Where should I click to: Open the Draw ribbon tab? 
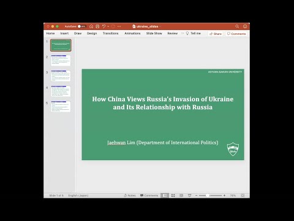(x=78, y=33)
